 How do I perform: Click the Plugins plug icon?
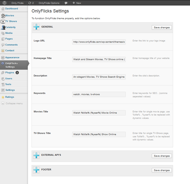[x=3, y=73]
